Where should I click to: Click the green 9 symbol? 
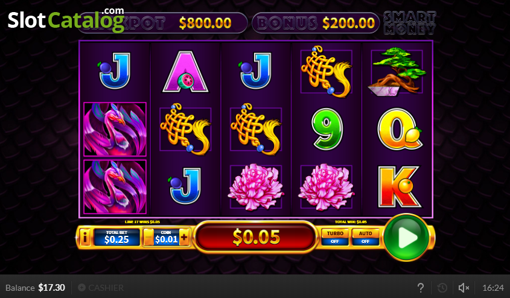coord(327,129)
